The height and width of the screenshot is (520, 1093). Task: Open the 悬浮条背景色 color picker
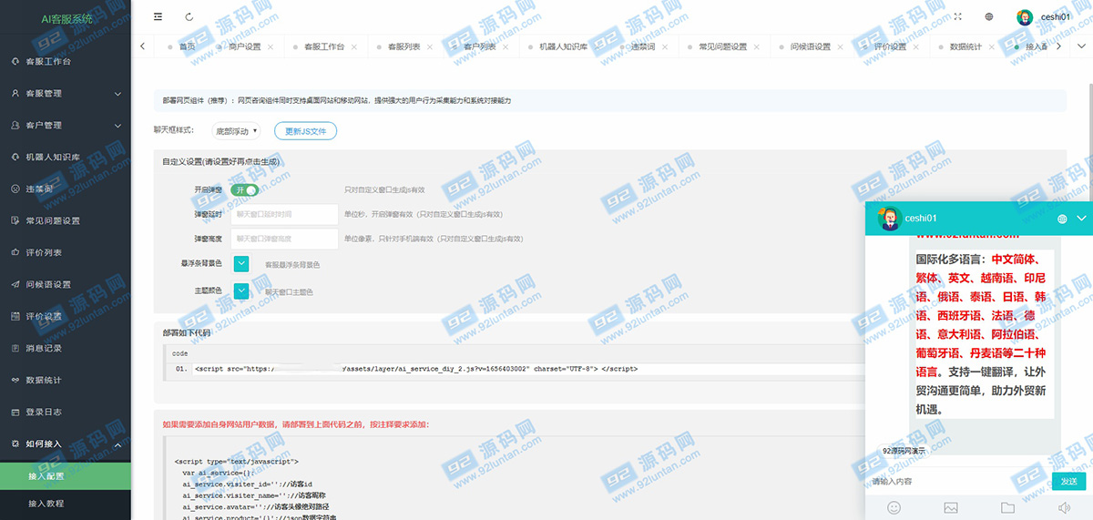[241, 264]
